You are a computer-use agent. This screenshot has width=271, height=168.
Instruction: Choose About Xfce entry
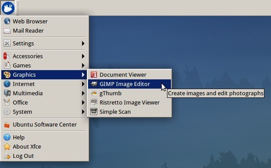(45, 146)
